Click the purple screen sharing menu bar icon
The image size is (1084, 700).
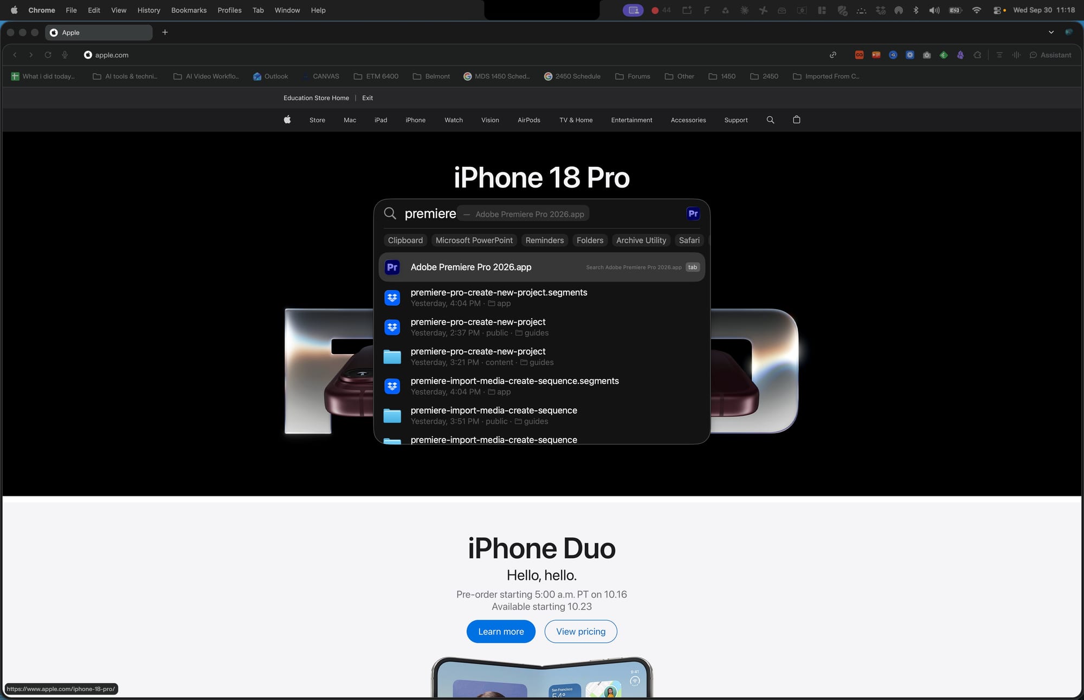[633, 10]
